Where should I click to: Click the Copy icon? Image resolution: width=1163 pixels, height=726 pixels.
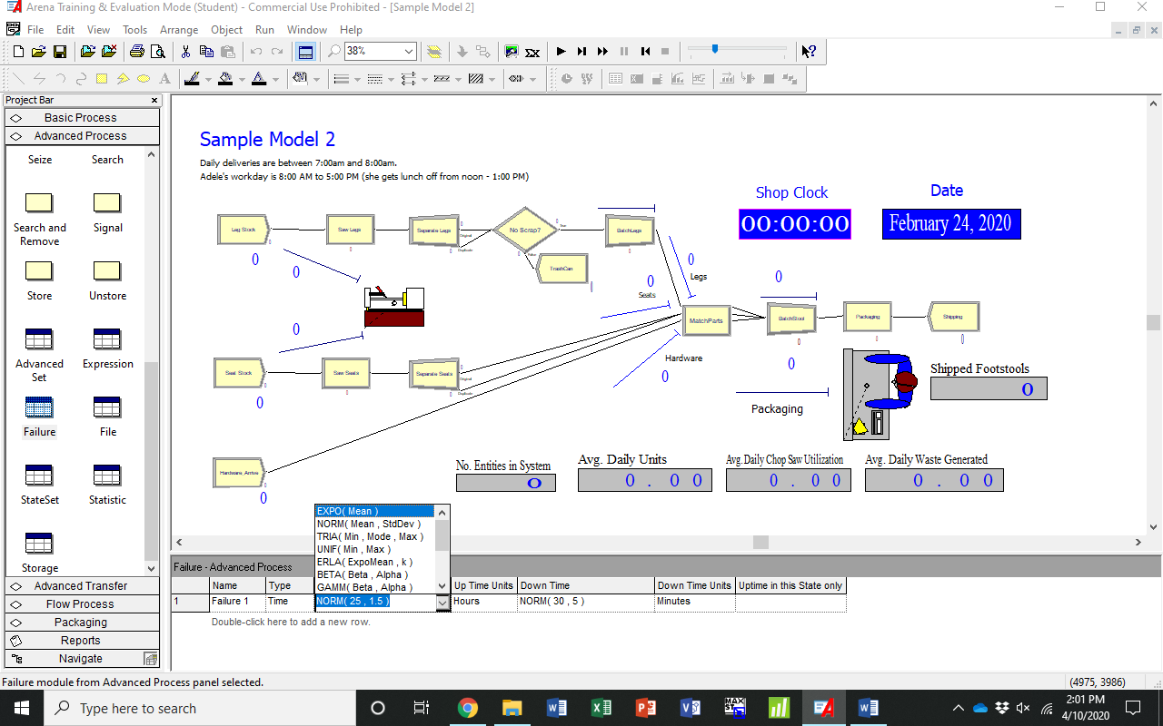click(x=207, y=52)
